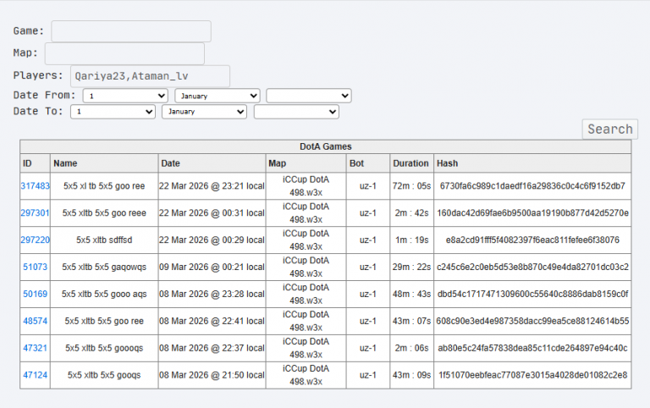Viewport: 650px width, 408px height.
Task: Select game name '5x5 xltb 5x5 goo ree'
Action: pos(104,321)
